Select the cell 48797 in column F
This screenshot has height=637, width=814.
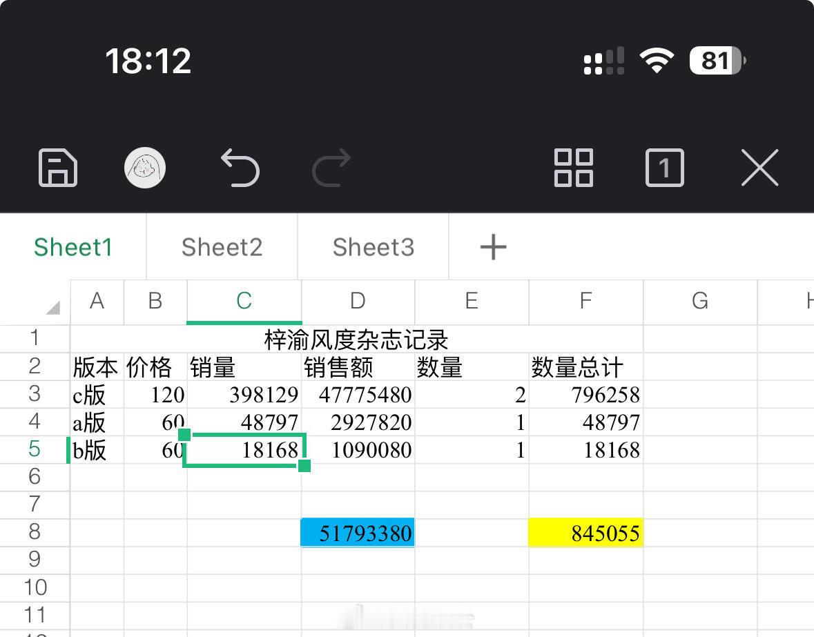(586, 422)
